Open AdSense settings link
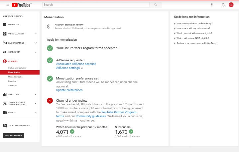The height and width of the screenshot is (152, 239). [68, 68]
